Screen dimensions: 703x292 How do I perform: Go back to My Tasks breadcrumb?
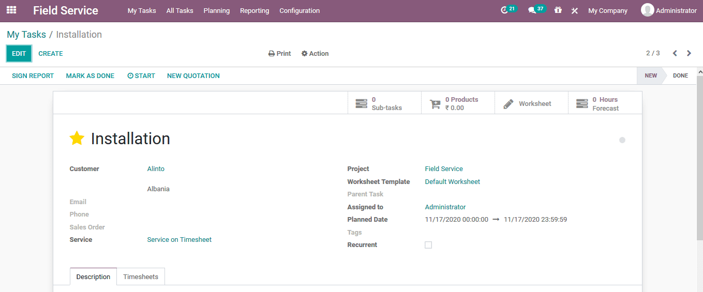[x=26, y=35]
